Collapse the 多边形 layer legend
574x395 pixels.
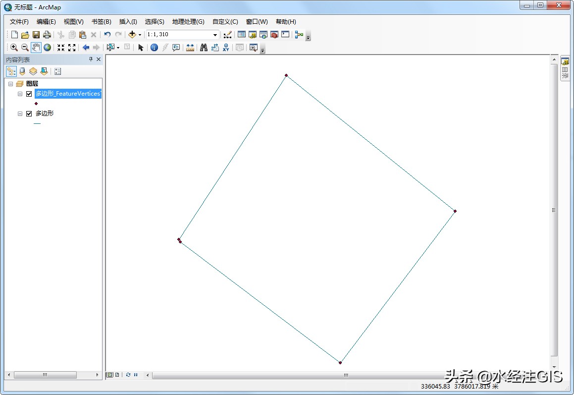point(20,113)
